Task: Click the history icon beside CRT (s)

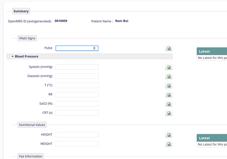Action: coord(169,113)
